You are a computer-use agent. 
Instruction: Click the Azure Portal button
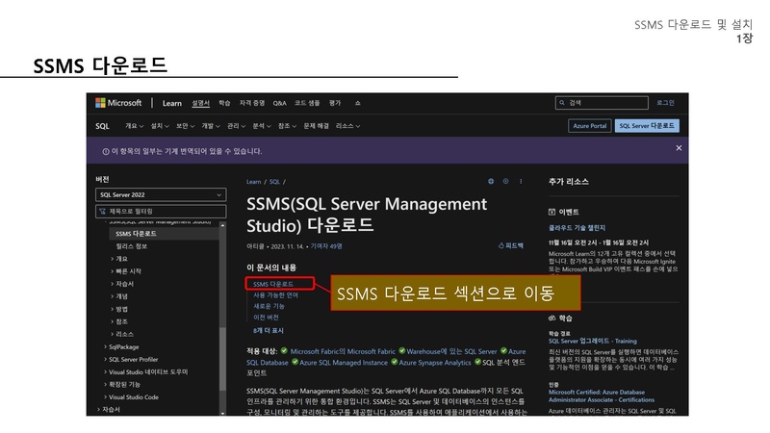[590, 126]
